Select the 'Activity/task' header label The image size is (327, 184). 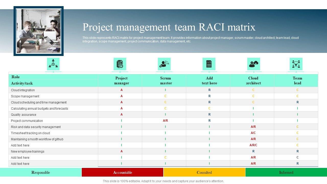coord(22,83)
